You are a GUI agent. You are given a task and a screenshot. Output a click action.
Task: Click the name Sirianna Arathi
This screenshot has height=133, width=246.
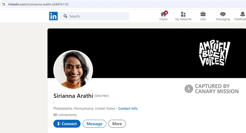73,96
